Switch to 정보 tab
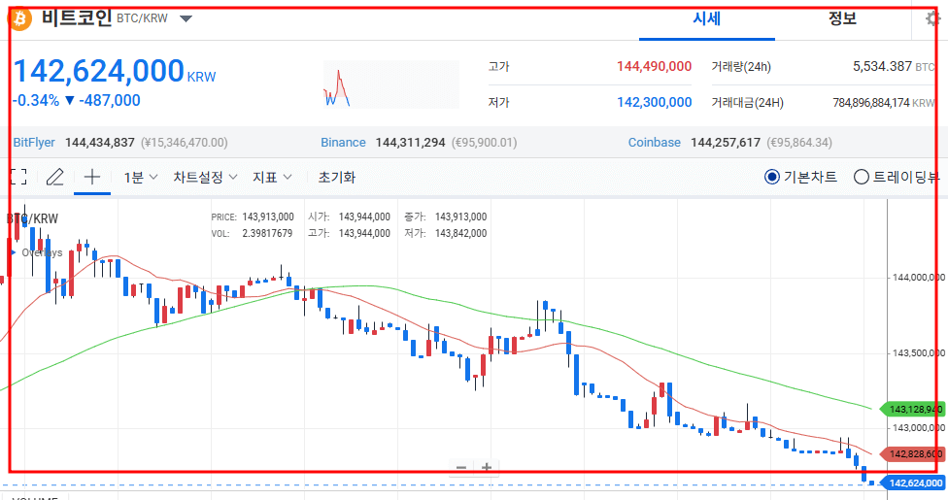Screen dimensions: 948x500 (x=842, y=18)
